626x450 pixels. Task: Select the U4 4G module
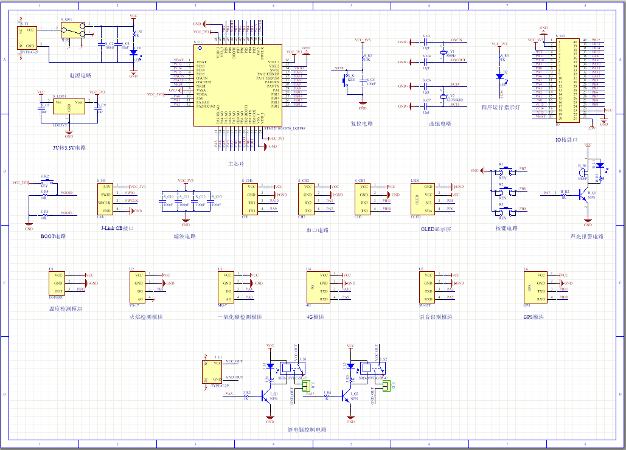pyautogui.click(x=318, y=287)
